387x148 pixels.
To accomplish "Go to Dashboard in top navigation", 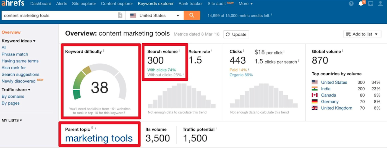I will pyautogui.click(x=41, y=4).
